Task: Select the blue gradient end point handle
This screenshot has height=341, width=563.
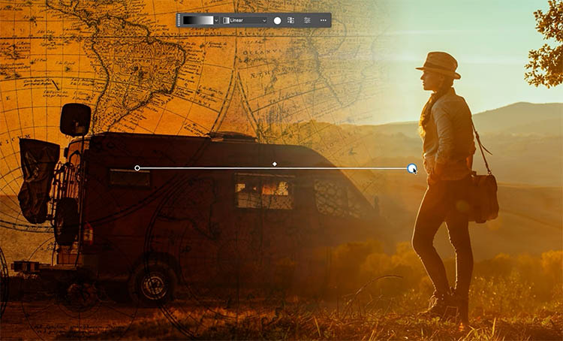Action: (x=412, y=168)
